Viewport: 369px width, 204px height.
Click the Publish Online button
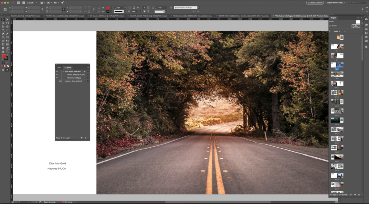click(315, 2)
